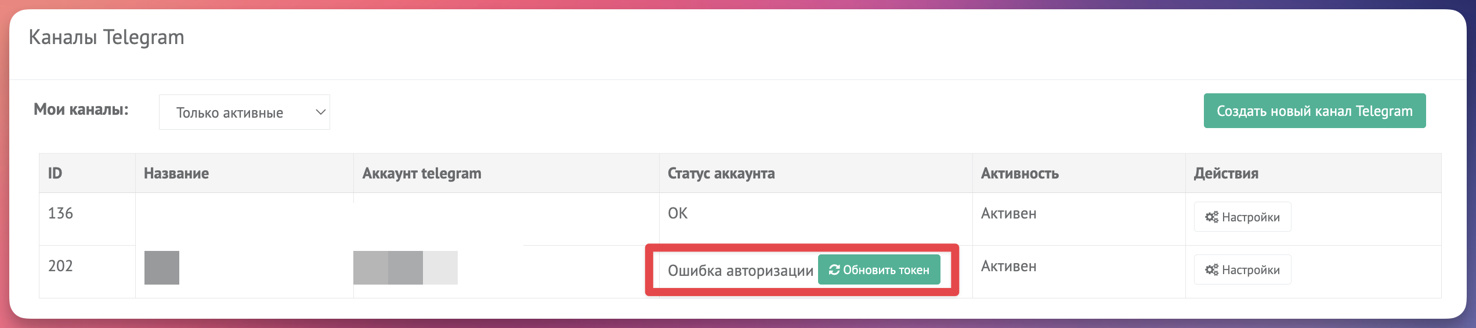Click refresh icon on Обновить токен button
The width and height of the screenshot is (1476, 328).
(x=834, y=270)
